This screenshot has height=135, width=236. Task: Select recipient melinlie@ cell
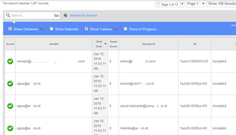coord(149,126)
